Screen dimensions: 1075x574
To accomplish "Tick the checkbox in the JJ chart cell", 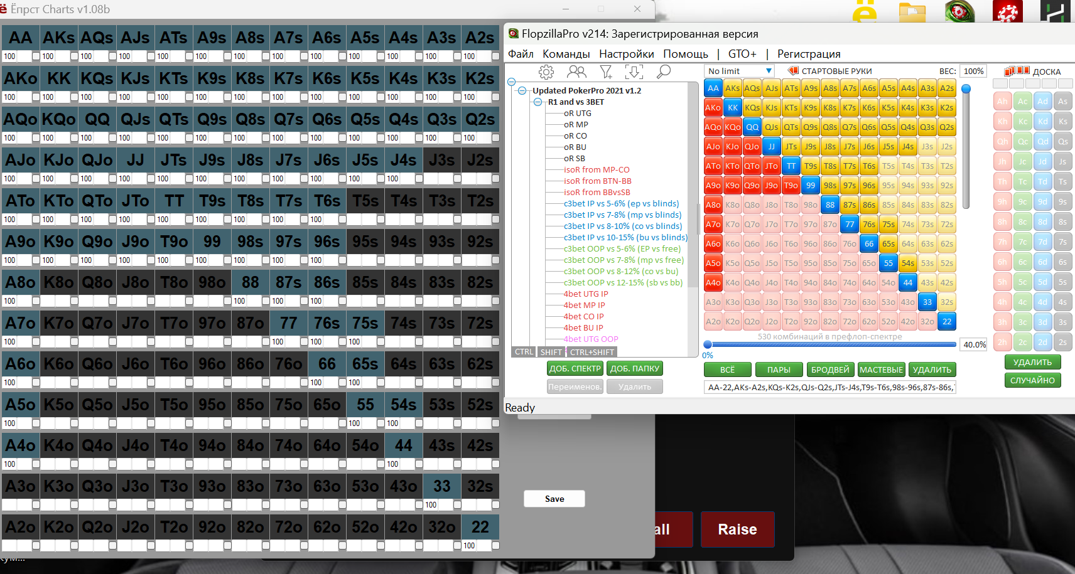I will pos(151,179).
